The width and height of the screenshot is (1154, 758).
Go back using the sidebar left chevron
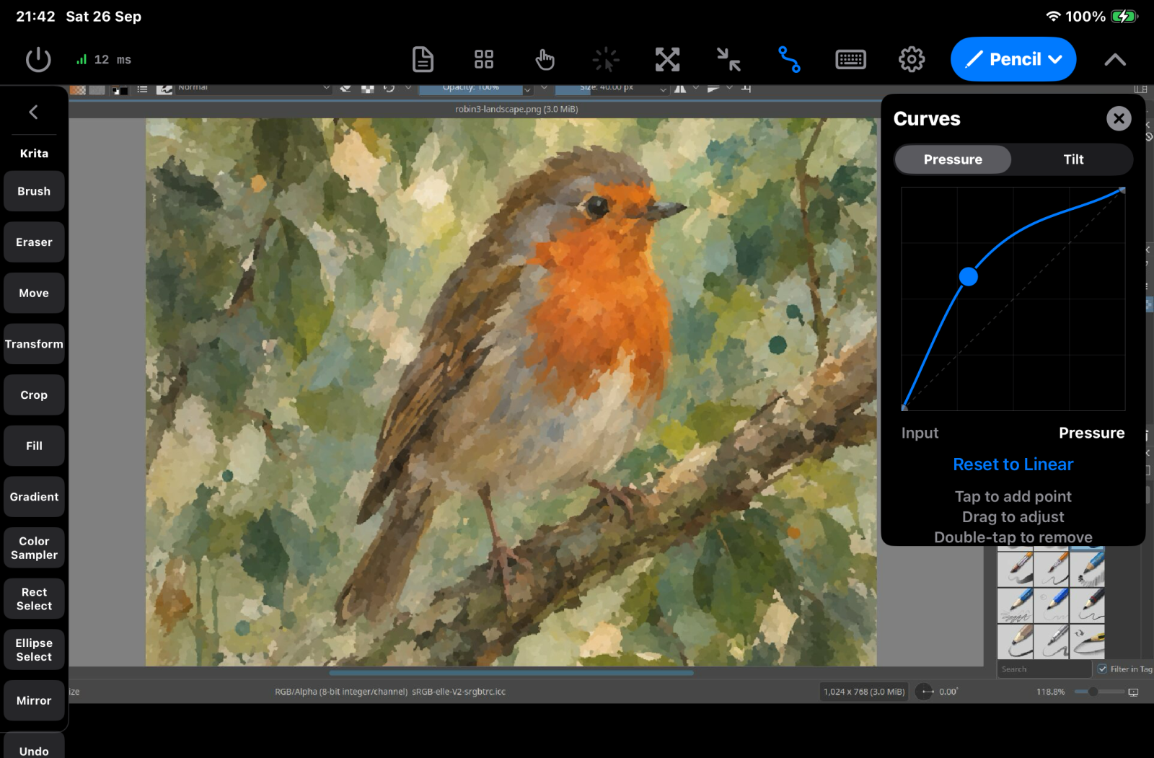pyautogui.click(x=34, y=113)
